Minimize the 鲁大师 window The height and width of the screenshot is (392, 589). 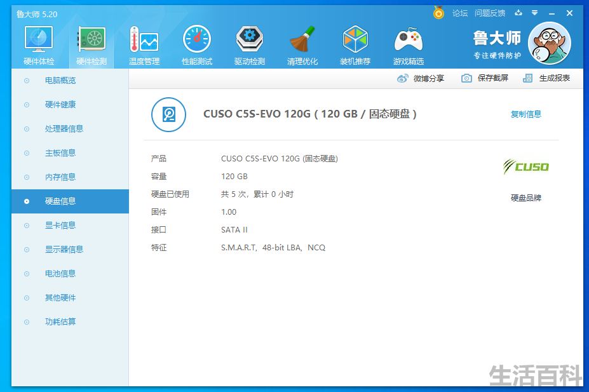pos(552,13)
